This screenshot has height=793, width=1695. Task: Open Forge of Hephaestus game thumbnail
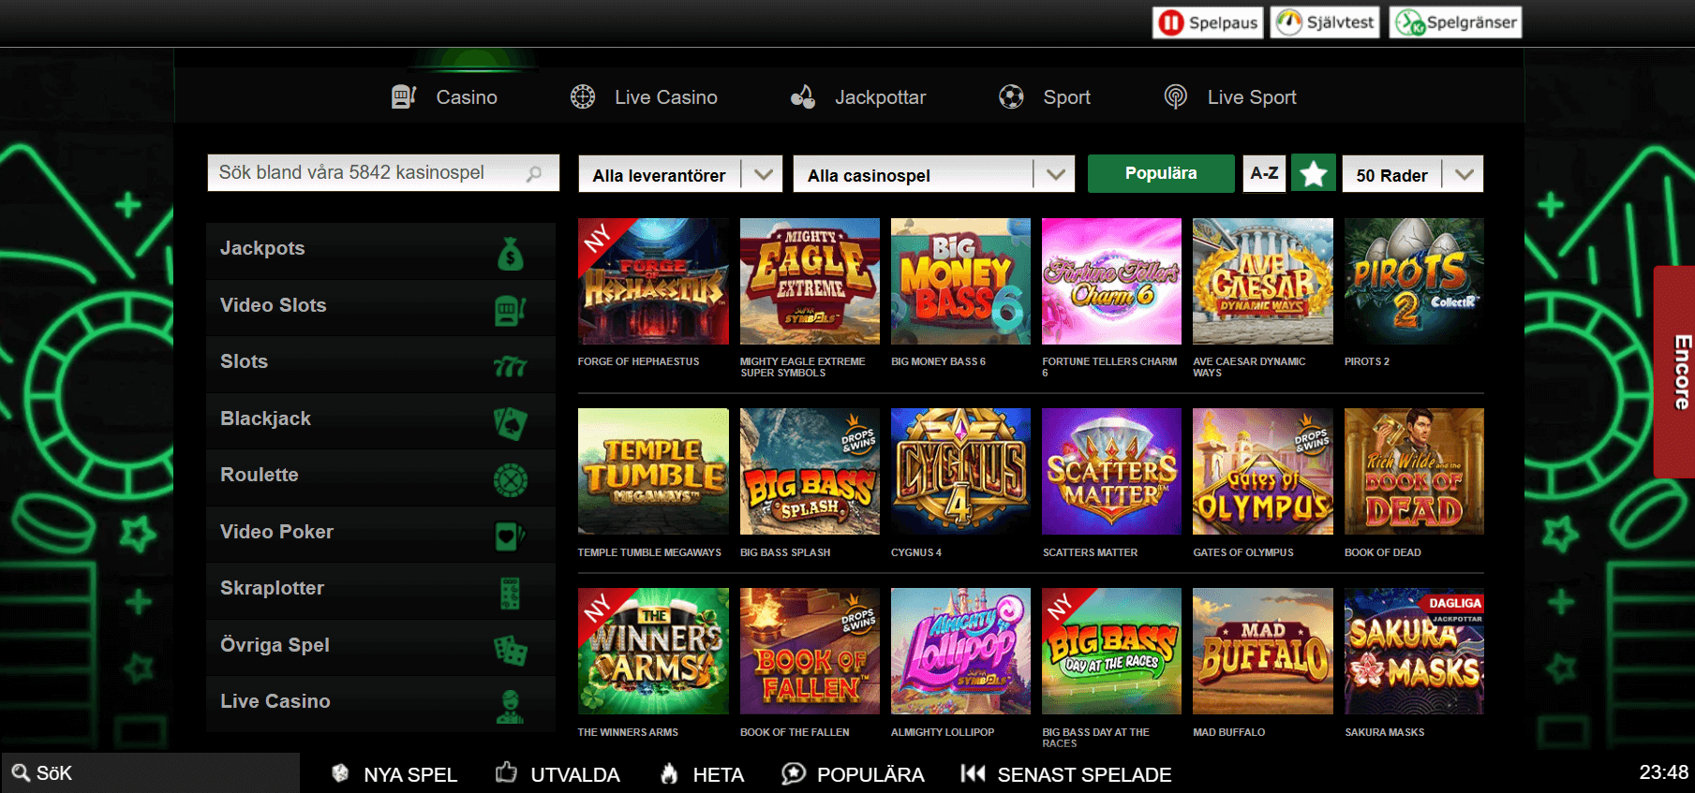coord(653,281)
